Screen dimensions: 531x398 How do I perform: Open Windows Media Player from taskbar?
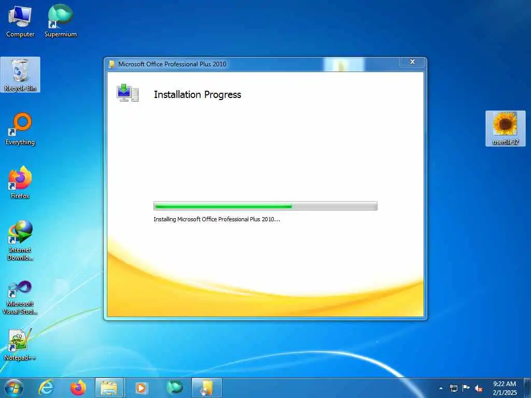point(141,388)
